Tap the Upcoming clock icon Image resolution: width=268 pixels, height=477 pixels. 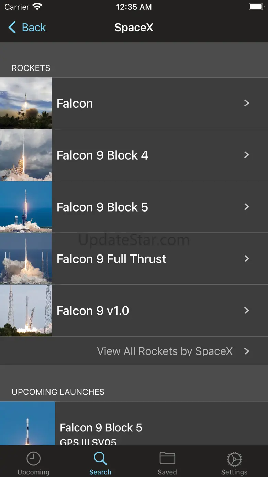33,459
